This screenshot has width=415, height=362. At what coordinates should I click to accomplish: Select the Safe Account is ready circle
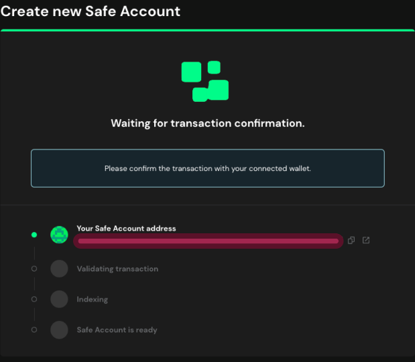click(59, 330)
